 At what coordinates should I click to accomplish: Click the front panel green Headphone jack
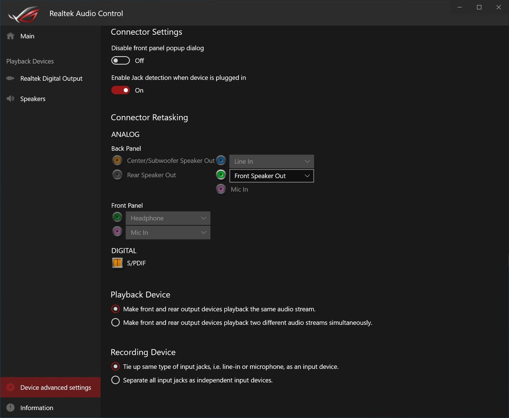pyautogui.click(x=117, y=217)
